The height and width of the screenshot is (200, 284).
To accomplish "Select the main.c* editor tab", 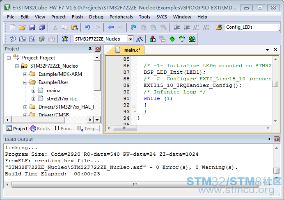I will [x=128, y=50].
